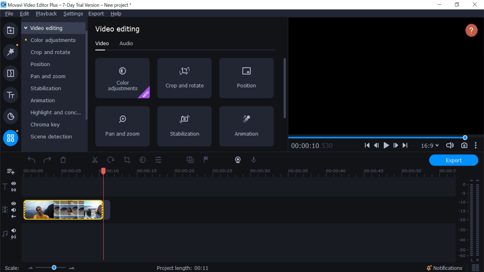The height and width of the screenshot is (272, 484).
Task: Hide the video track with its eye toggle
Action: pos(14,203)
